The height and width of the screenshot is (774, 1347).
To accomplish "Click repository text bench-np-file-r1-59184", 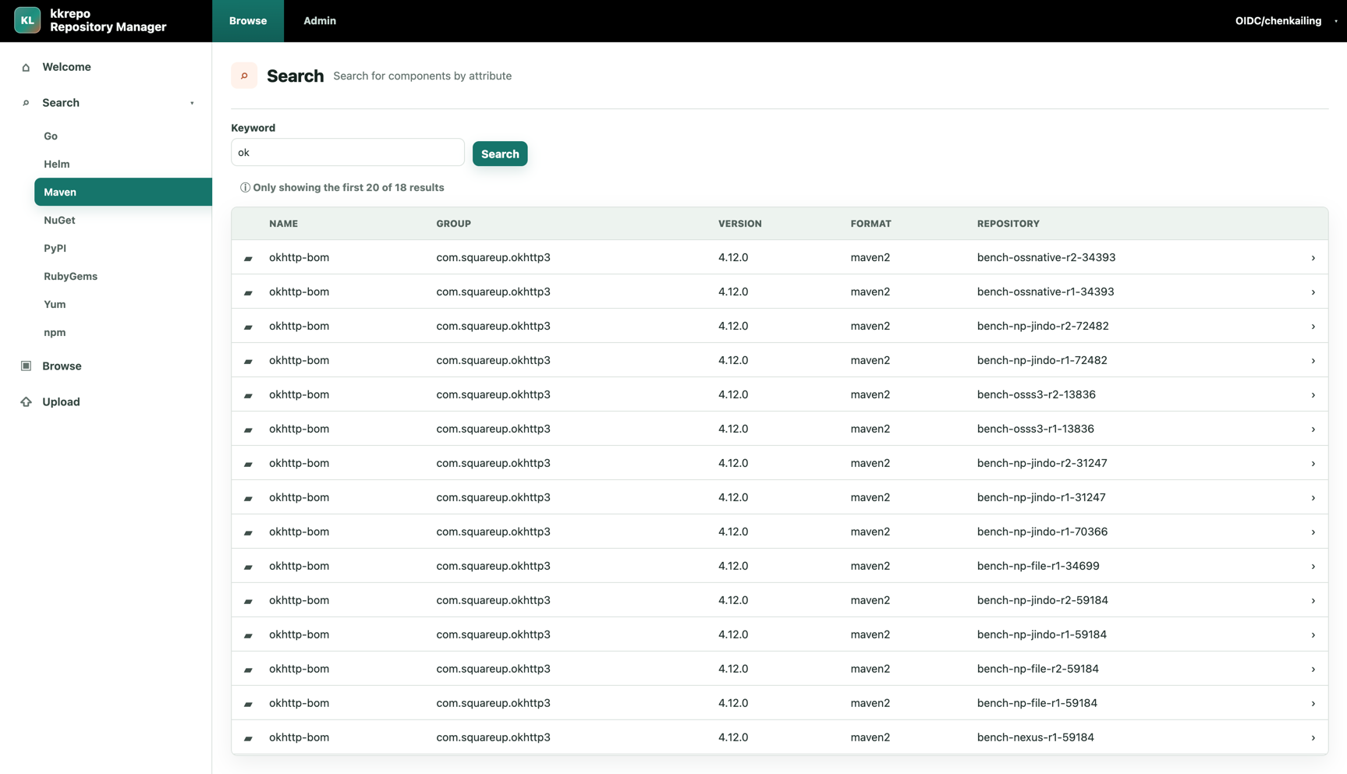I will [1037, 703].
